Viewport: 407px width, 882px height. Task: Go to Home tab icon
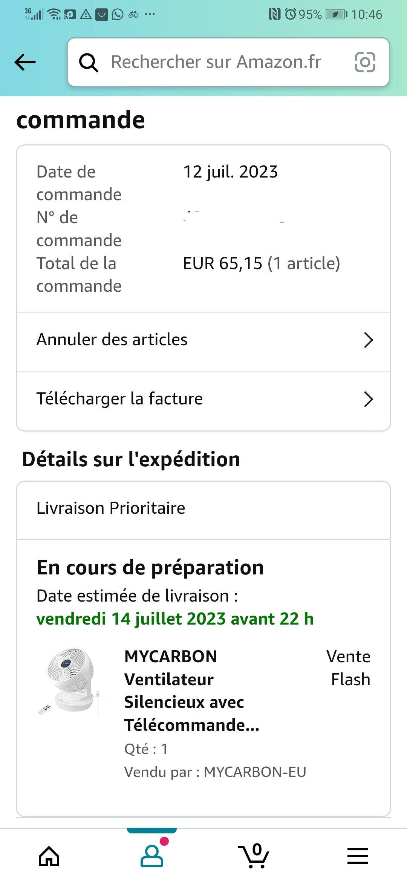point(49,856)
